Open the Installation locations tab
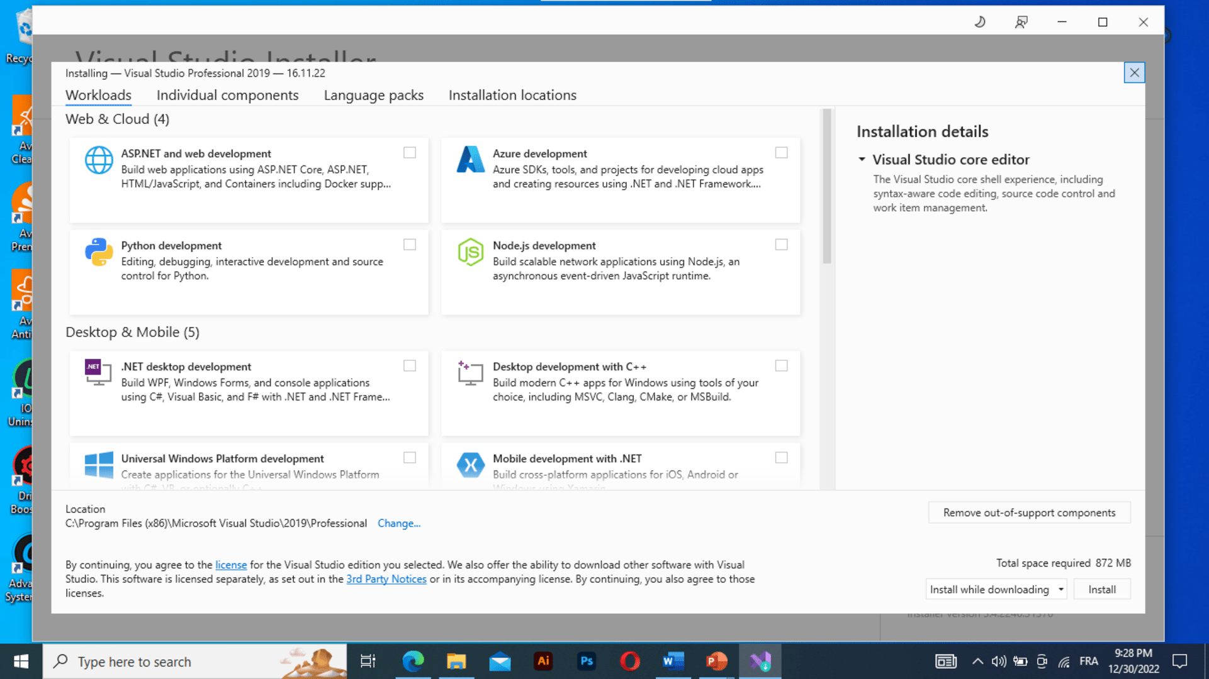This screenshot has width=1209, height=679. pos(512,95)
